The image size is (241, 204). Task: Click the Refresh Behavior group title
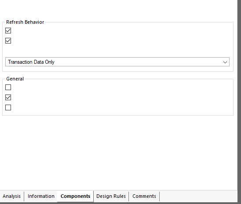(25, 22)
